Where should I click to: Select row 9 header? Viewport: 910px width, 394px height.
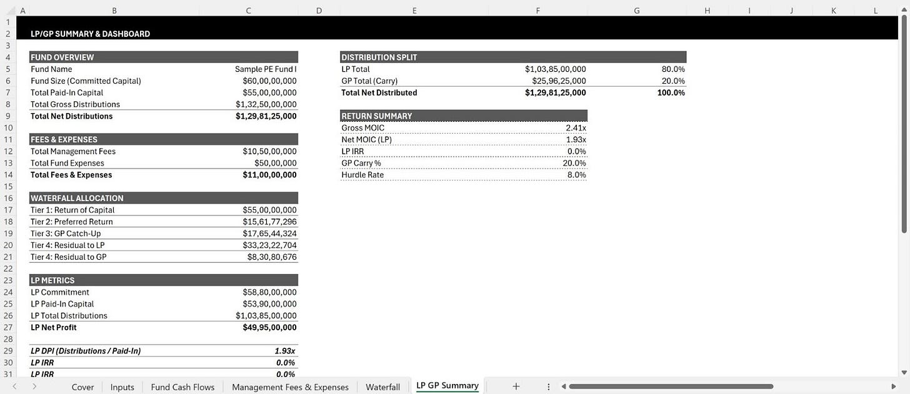pos(8,116)
